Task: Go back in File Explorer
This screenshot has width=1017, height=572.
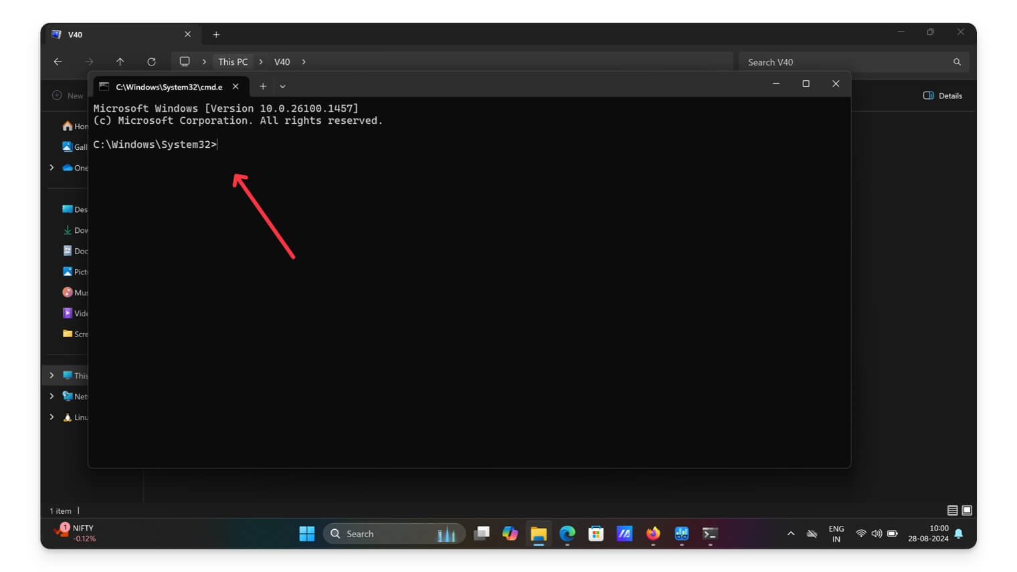Action: pyautogui.click(x=58, y=62)
